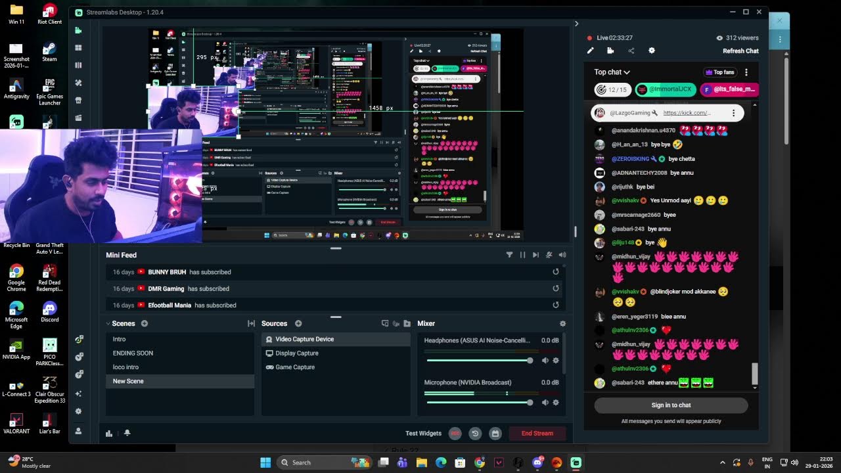Share the stream using the share icon
Screen dimensions: 841x473
coord(631,51)
